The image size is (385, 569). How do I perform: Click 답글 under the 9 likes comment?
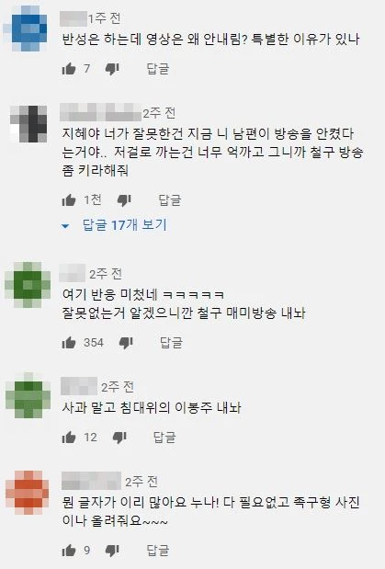pyautogui.click(x=158, y=551)
